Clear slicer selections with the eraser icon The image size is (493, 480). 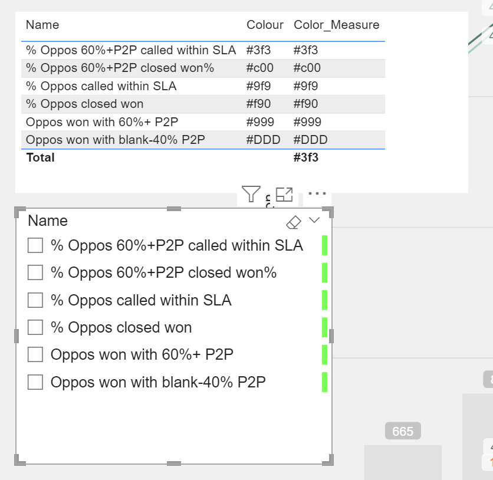click(294, 222)
